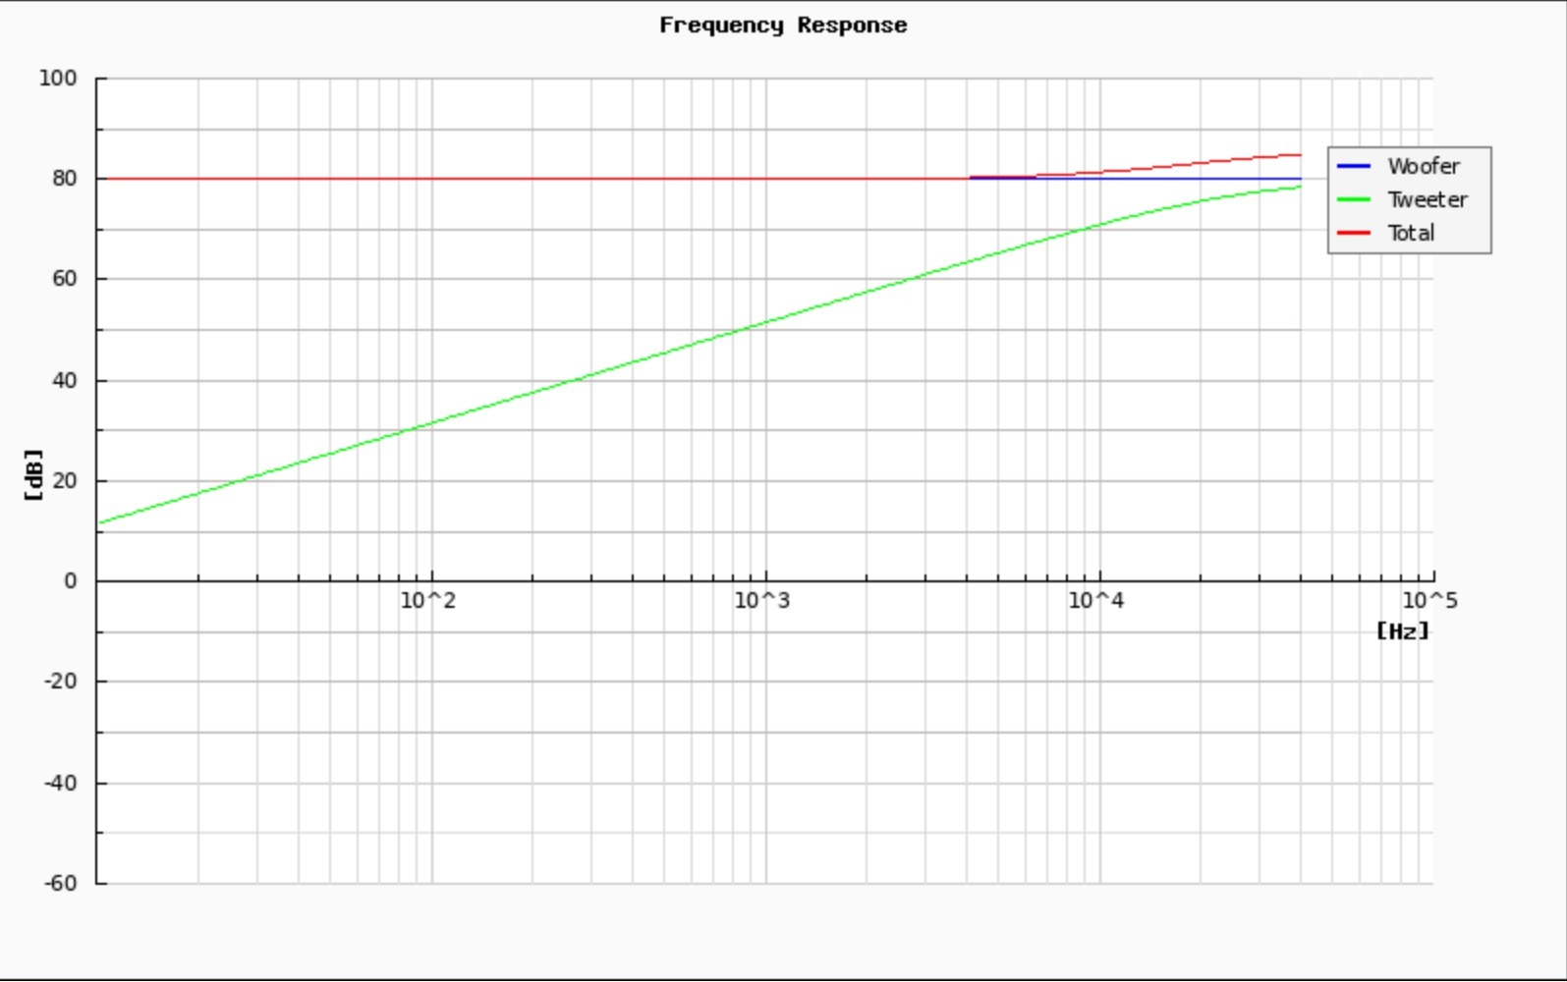Click the [Hz] horizontal axis label

coord(1403,631)
